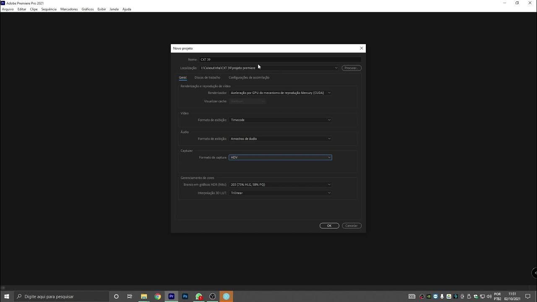Launch Google Chrome from the taskbar

(x=158, y=297)
